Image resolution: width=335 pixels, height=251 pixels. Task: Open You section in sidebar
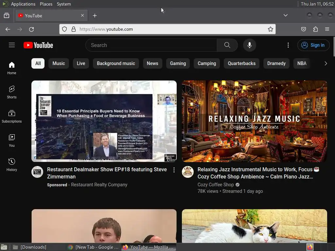pos(11,141)
